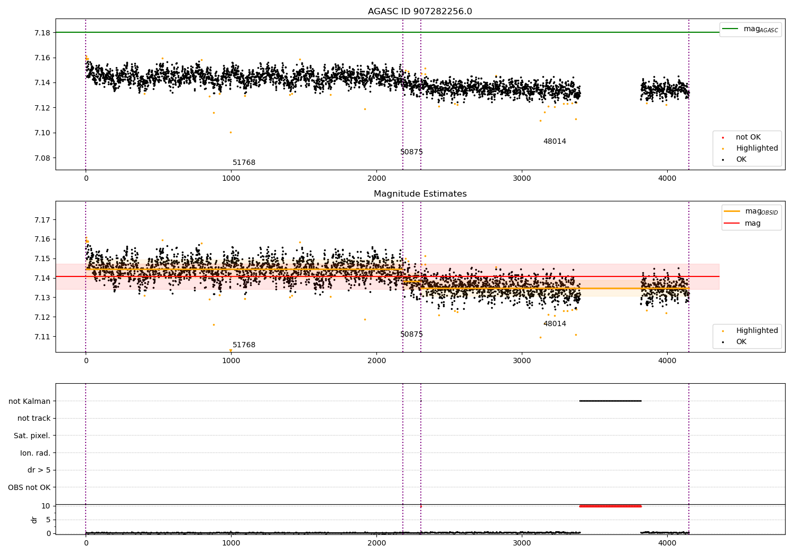Select the mag AGASC legend entry
Image resolution: width=793 pixels, height=555 pixels.
[750, 29]
